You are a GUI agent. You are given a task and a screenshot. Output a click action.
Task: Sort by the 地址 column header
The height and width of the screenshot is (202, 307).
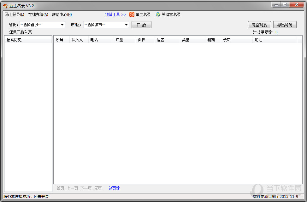click(x=275, y=40)
